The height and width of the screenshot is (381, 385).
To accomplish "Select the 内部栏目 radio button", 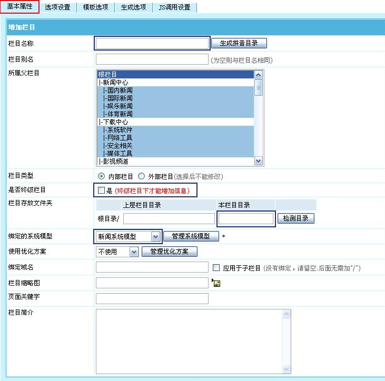I will click(x=101, y=176).
